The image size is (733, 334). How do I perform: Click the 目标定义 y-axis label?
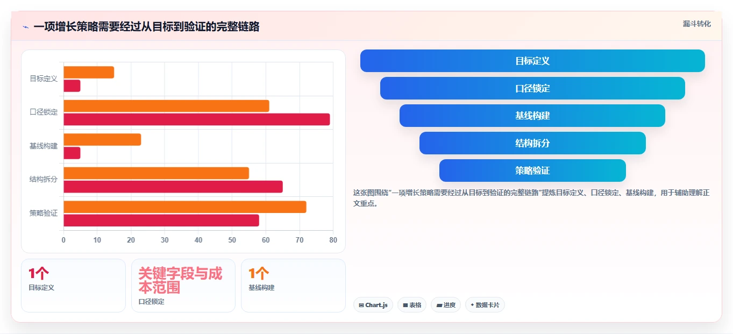[x=44, y=79]
